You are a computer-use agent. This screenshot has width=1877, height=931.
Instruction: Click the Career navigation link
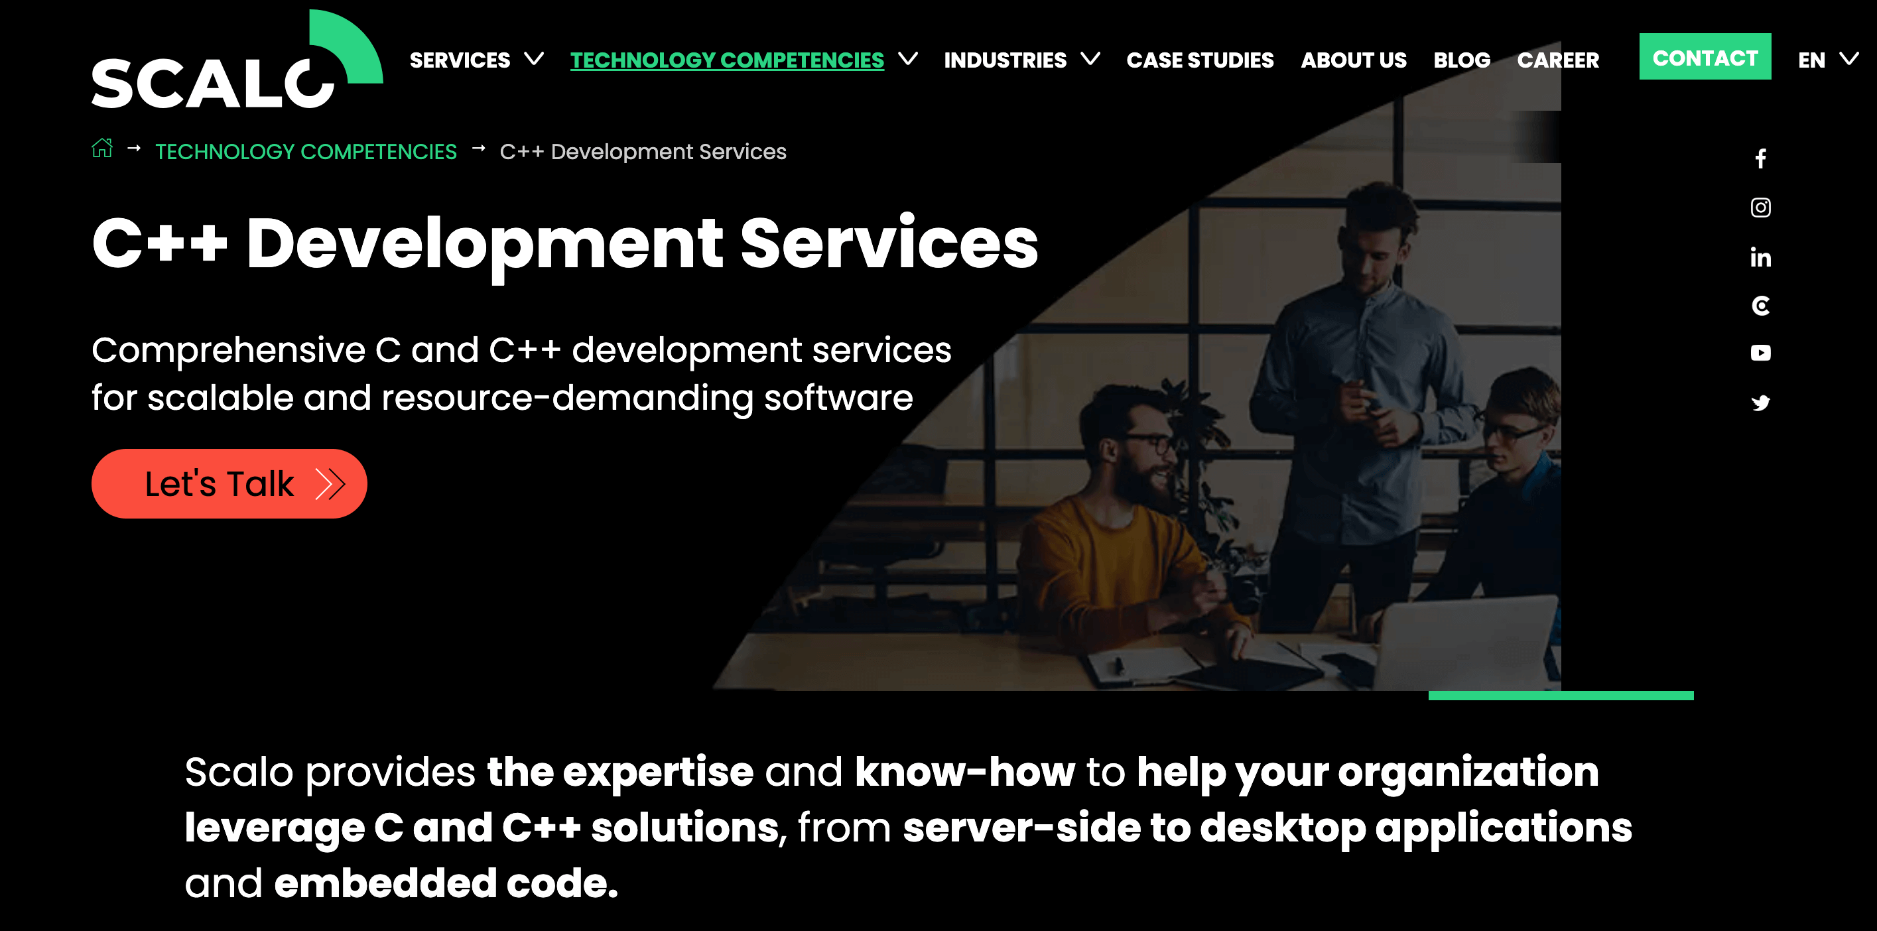click(x=1562, y=60)
